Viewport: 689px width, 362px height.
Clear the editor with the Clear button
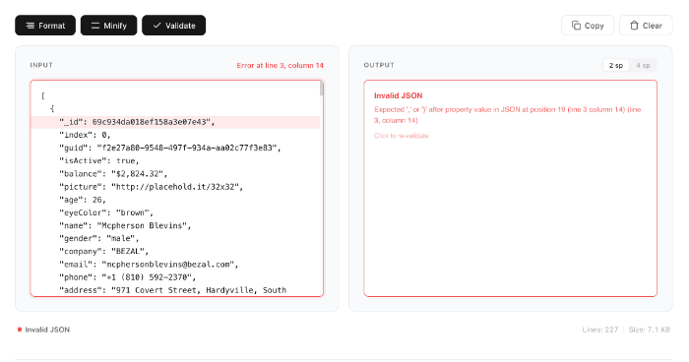[x=646, y=26]
